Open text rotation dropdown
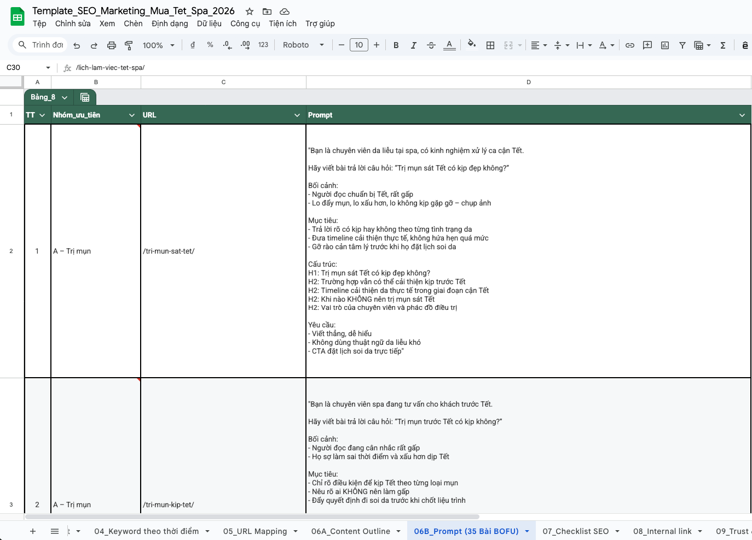This screenshot has height=540, width=752. 606,45
